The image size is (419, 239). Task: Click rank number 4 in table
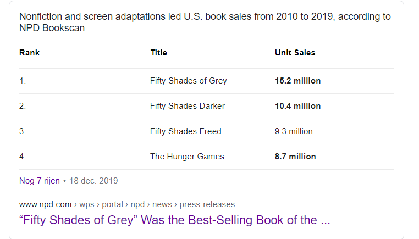click(x=23, y=157)
